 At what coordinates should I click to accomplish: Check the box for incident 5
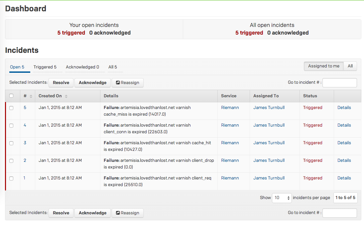click(11, 108)
